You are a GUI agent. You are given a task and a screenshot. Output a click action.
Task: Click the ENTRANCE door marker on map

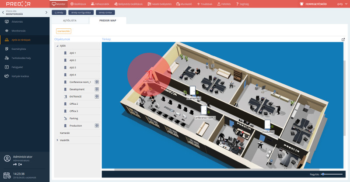150,75
